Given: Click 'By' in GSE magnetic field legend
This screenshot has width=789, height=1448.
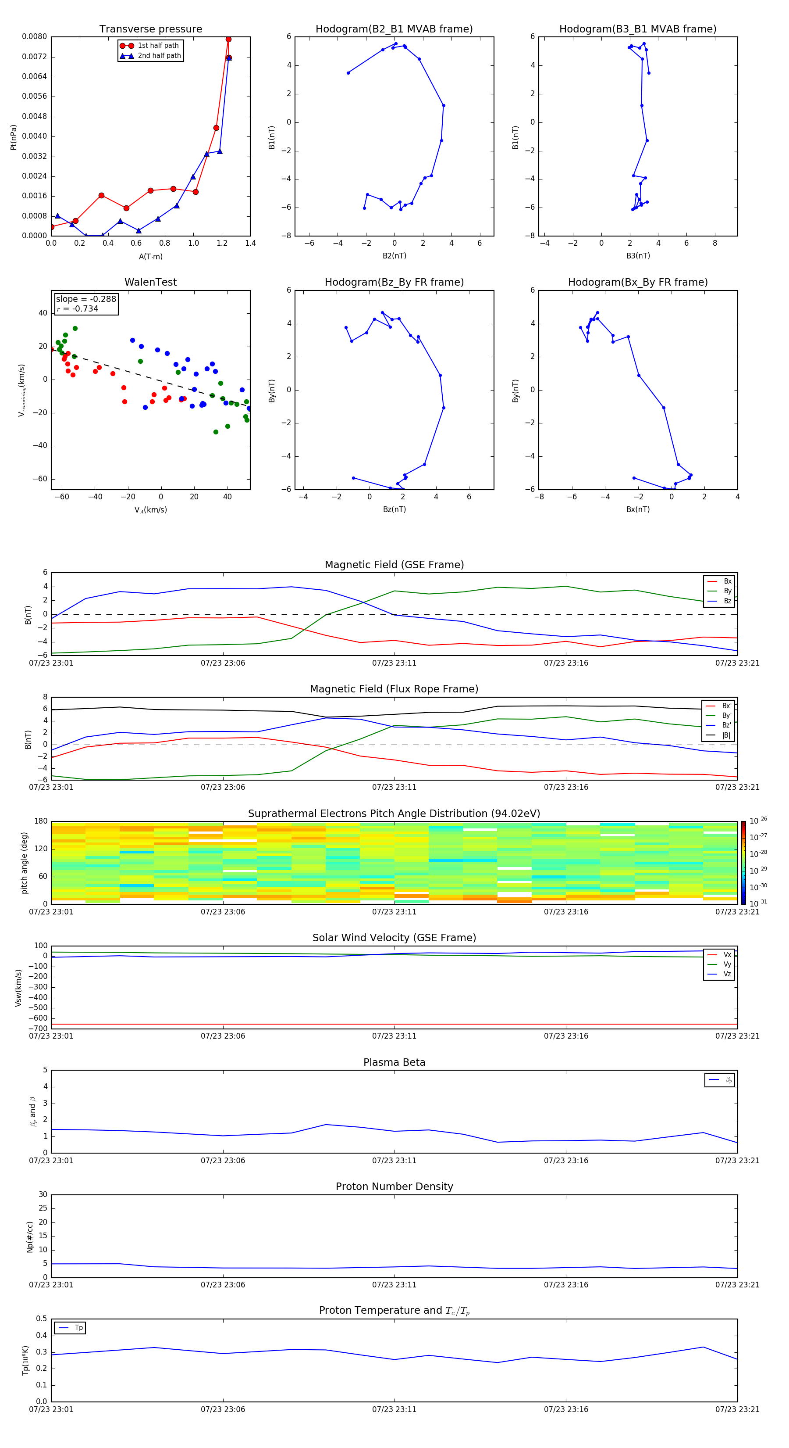Looking at the screenshot, I should (719, 591).
